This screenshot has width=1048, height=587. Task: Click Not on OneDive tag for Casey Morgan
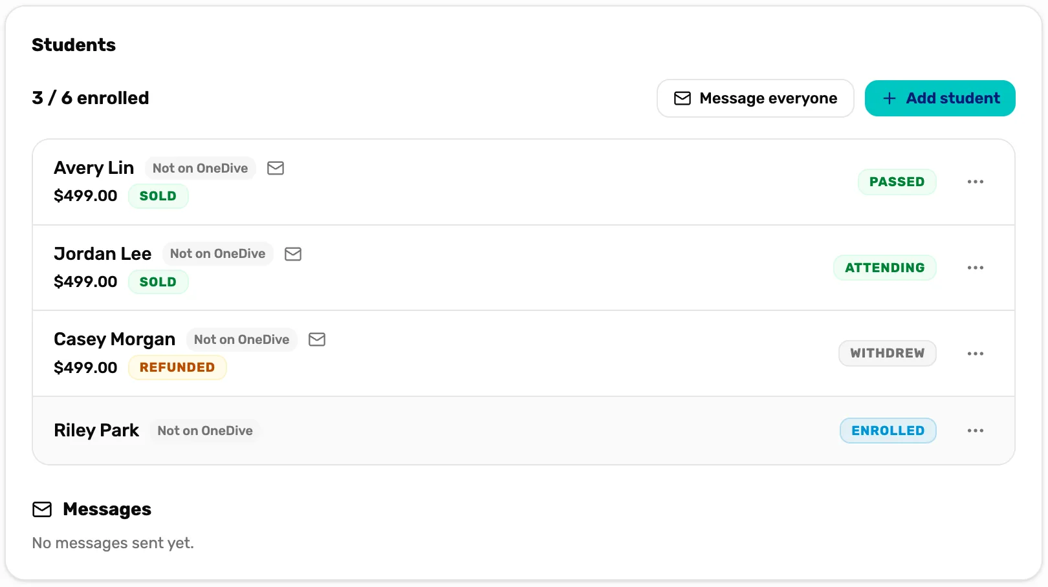(241, 339)
